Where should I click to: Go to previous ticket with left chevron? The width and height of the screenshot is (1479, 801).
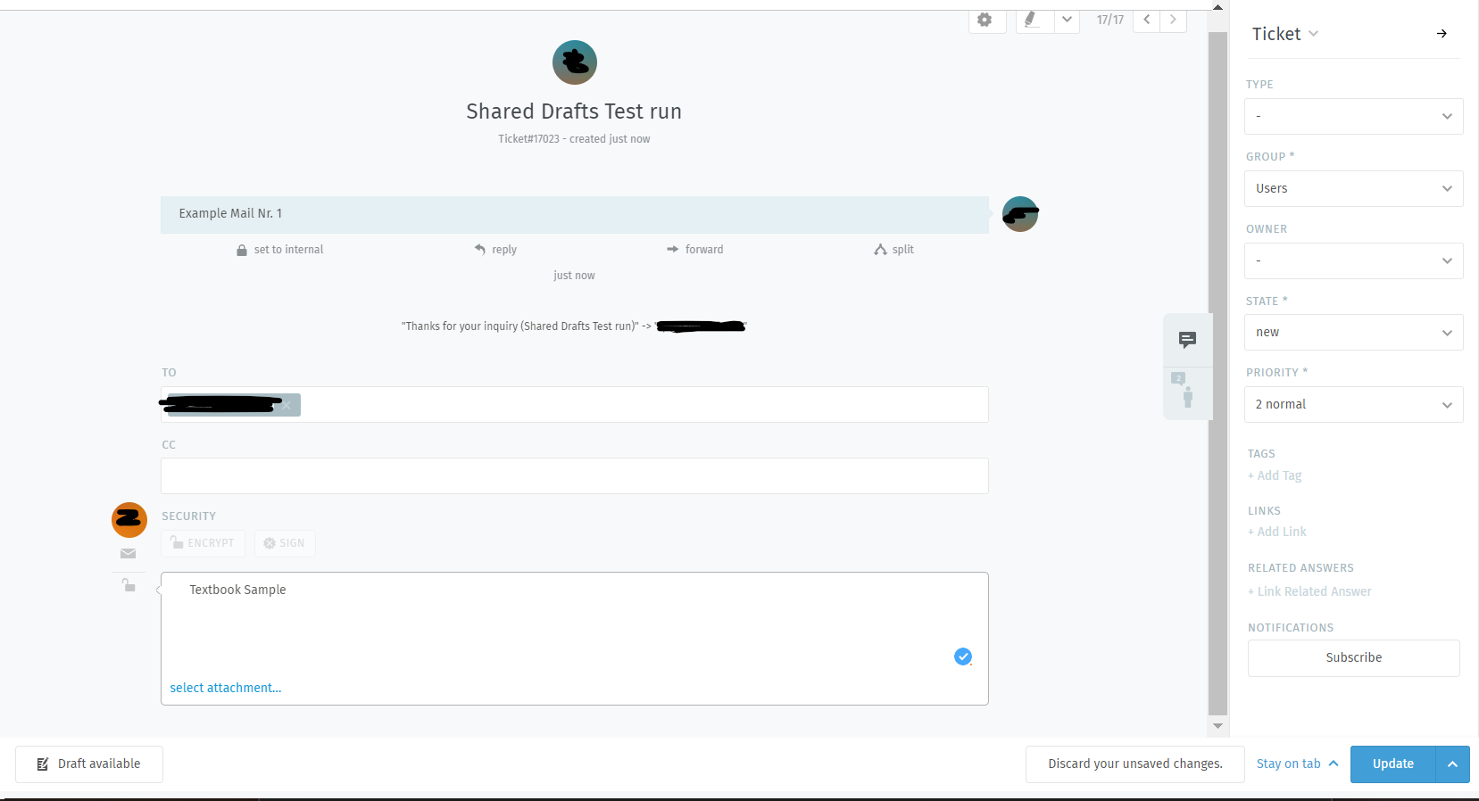click(x=1146, y=20)
